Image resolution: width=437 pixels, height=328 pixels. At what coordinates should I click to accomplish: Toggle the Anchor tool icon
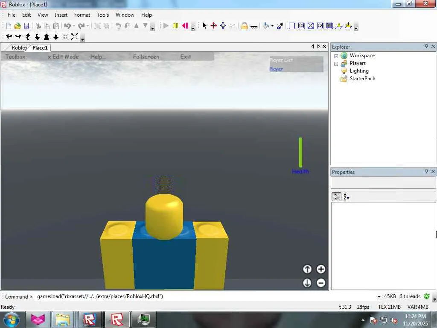click(254, 26)
